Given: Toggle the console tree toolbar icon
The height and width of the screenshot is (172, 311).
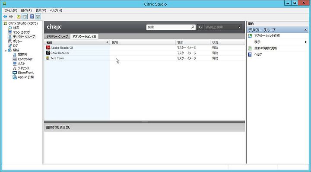Looking at the screenshot, I should click(25, 17).
